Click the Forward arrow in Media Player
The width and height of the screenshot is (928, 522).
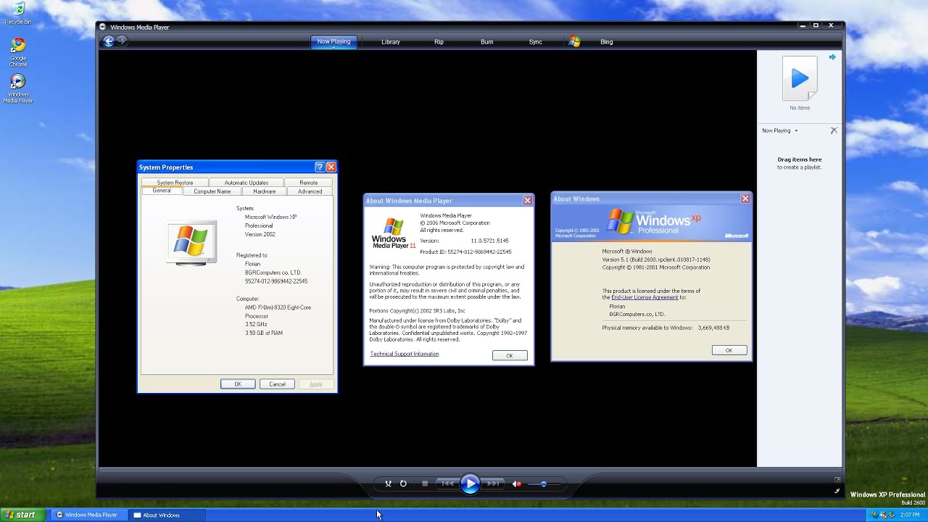[x=122, y=41]
